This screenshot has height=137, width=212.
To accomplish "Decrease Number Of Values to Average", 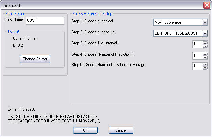I will [205, 68].
